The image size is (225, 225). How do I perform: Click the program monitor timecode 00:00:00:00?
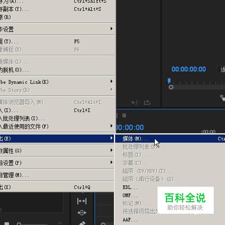tap(189, 69)
